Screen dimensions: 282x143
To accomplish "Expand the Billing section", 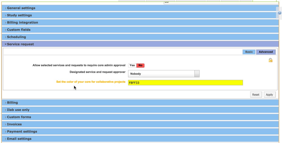I will [x=12, y=103].
